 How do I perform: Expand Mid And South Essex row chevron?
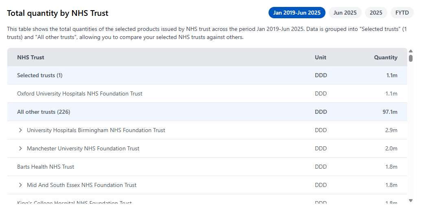pos(20,185)
